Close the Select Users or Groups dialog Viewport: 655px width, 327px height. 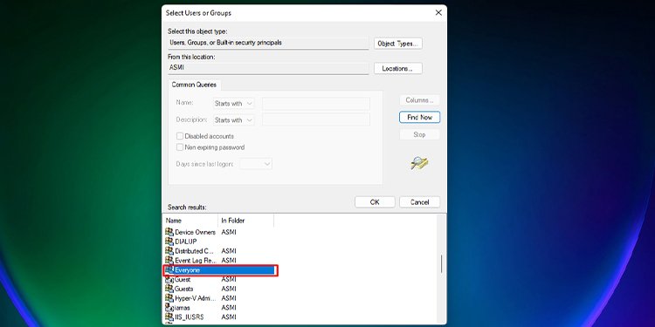pyautogui.click(x=438, y=13)
